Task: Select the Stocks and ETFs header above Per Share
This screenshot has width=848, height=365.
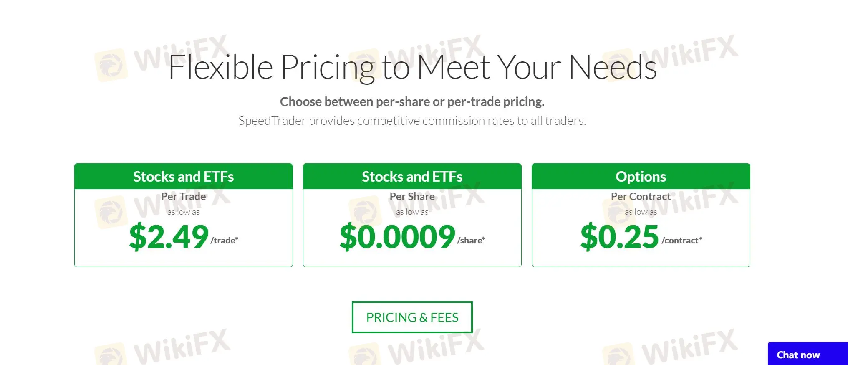Action: (412, 177)
